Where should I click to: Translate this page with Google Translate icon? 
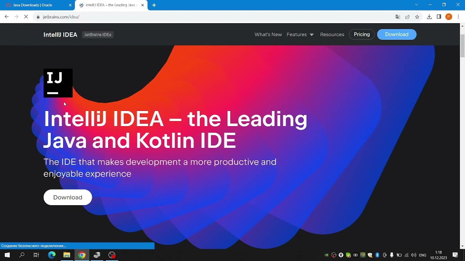(x=398, y=17)
